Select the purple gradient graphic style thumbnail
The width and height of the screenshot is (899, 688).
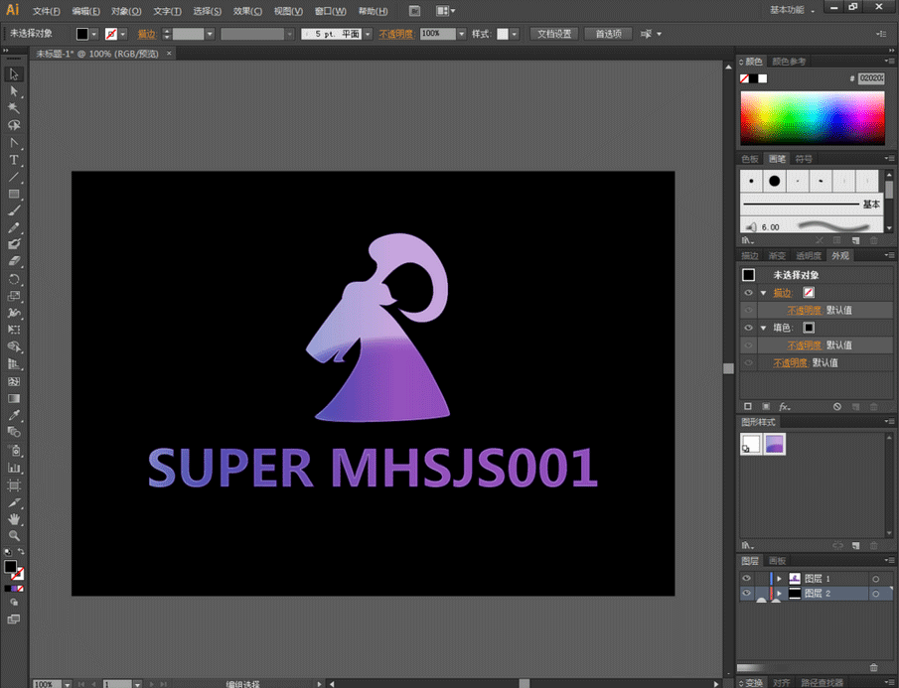coord(775,444)
